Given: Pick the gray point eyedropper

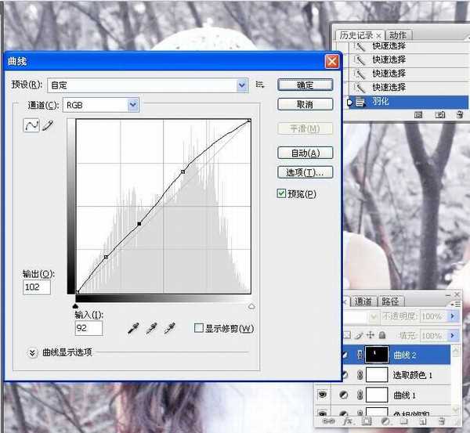Looking at the screenshot, I should (x=151, y=329).
